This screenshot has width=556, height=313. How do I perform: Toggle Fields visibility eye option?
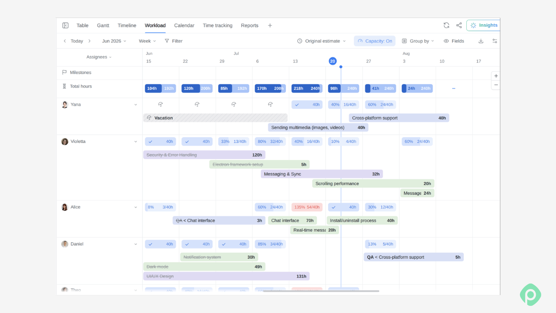(x=454, y=41)
